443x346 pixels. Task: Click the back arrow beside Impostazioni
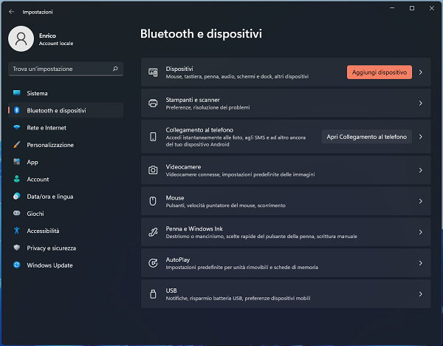[x=11, y=12]
